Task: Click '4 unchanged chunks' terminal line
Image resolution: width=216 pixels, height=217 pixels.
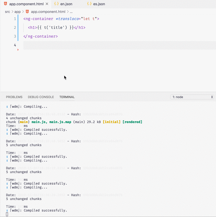Action: click(x=24, y=118)
